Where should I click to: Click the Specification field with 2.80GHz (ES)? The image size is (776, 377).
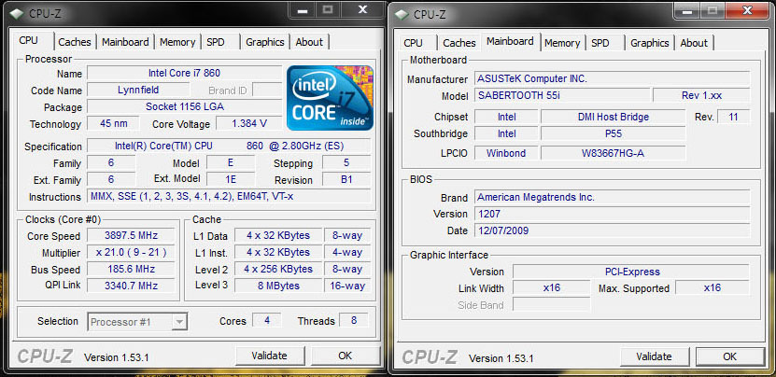(229, 146)
